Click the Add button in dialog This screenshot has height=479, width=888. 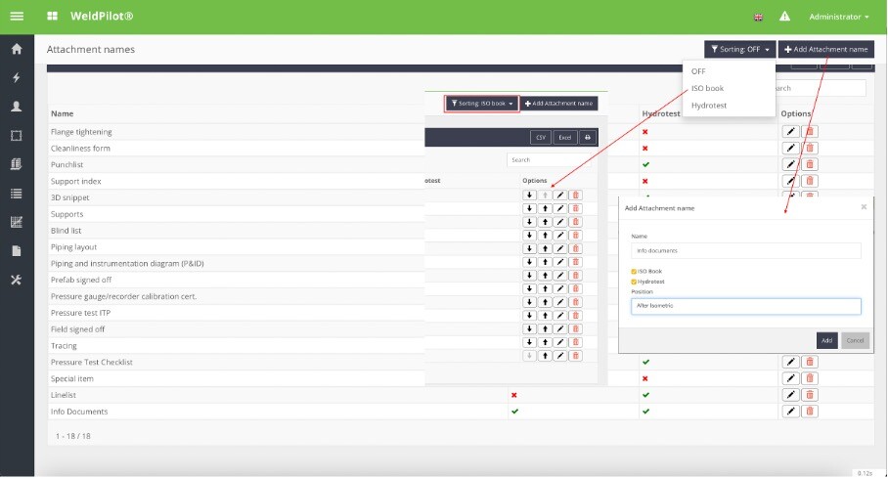coord(826,340)
